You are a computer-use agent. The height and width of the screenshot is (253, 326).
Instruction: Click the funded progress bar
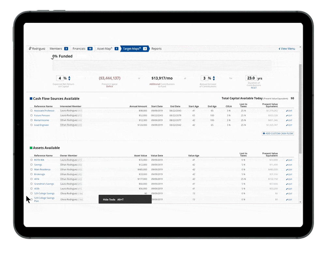[162, 66]
